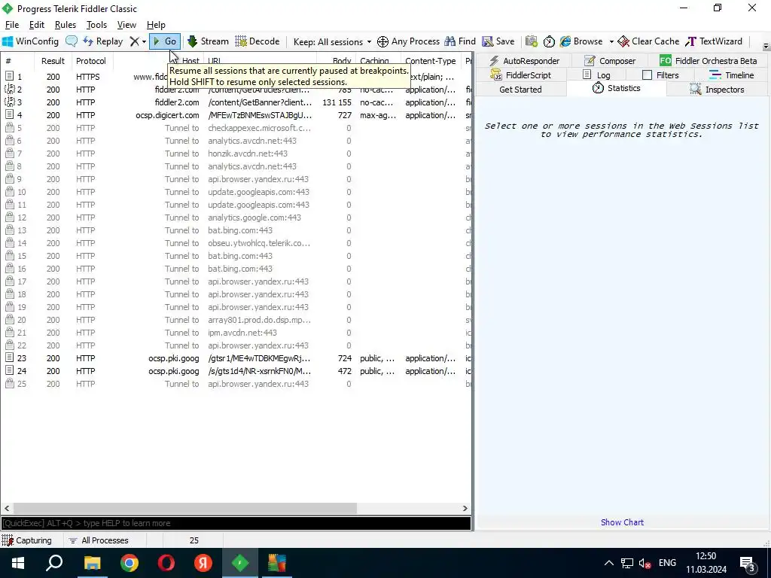The height and width of the screenshot is (578, 771).
Task: Replay the selected sessions
Action: [x=103, y=41]
